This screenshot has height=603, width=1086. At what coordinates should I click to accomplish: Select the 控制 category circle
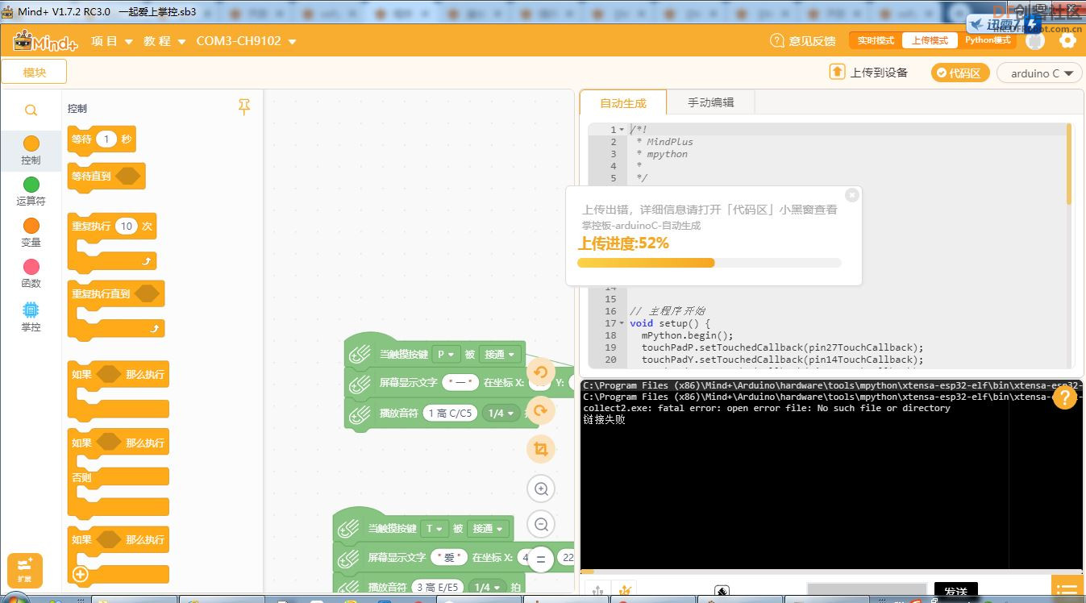tap(31, 143)
